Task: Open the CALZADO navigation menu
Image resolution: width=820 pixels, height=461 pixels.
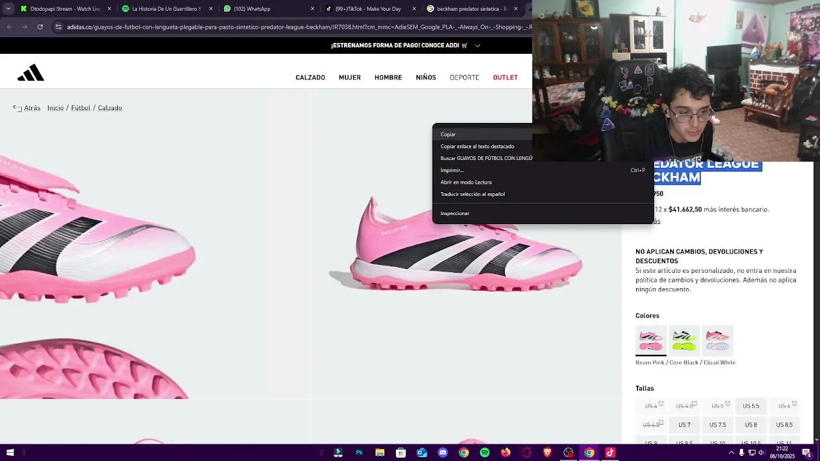Action: 310,77
